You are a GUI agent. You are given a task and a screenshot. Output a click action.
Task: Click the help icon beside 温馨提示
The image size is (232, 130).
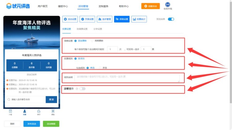pyautogui.click(x=76, y=89)
